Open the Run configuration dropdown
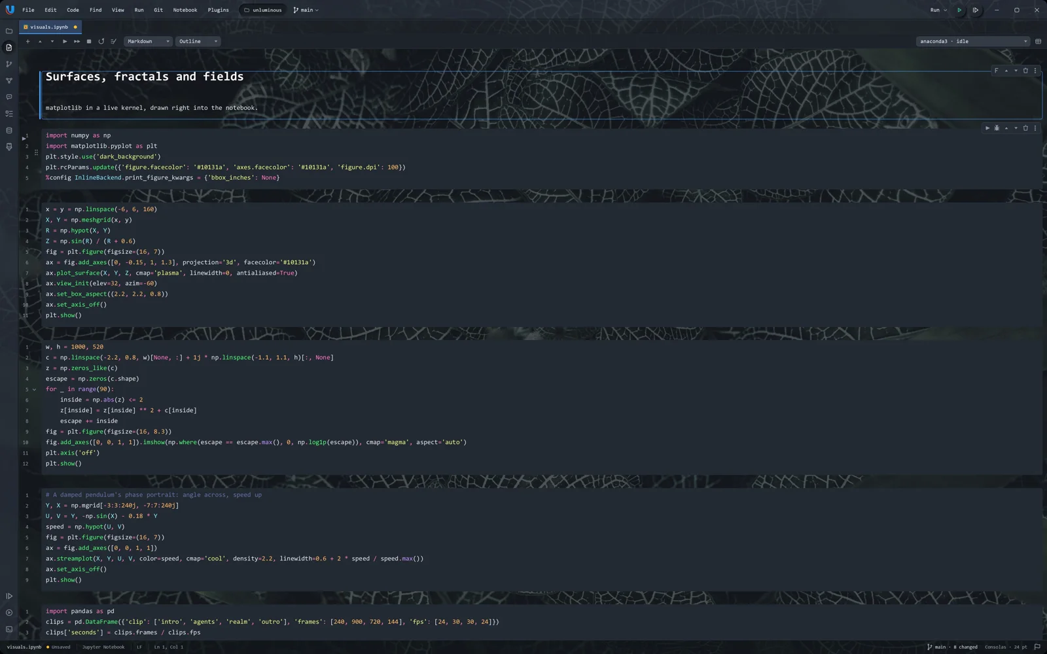This screenshot has width=1047, height=654. click(938, 10)
